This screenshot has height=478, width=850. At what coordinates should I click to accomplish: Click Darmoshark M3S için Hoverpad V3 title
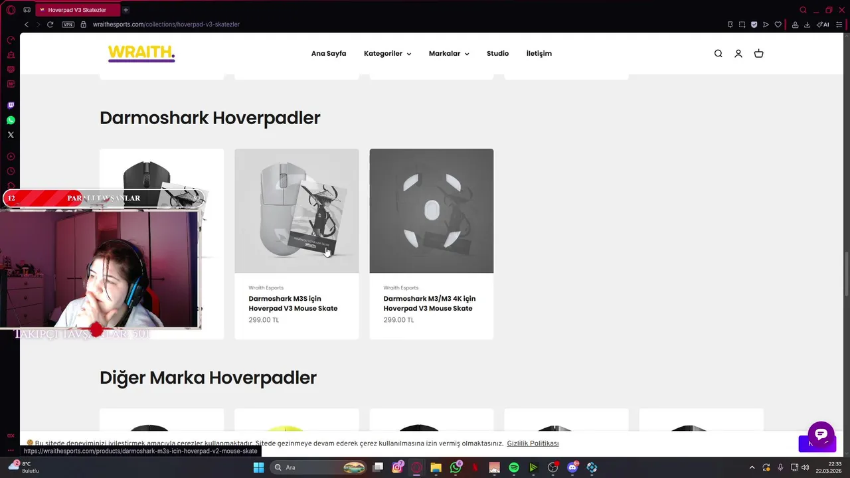tap(293, 303)
